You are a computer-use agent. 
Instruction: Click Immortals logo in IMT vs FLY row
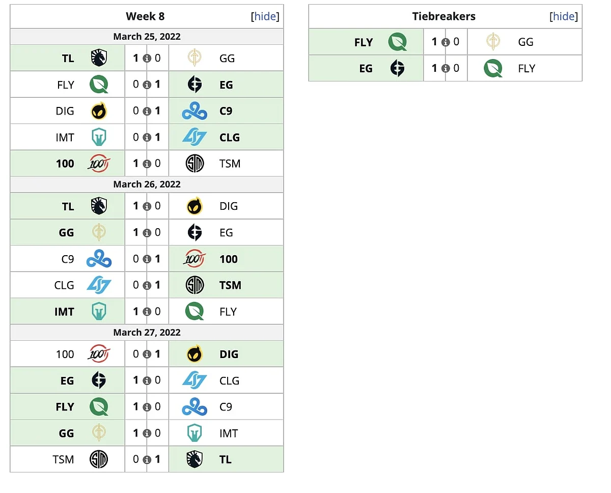coord(99,312)
